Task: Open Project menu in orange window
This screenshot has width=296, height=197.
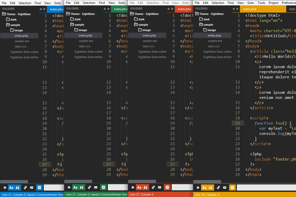Action: [x=273, y=3]
